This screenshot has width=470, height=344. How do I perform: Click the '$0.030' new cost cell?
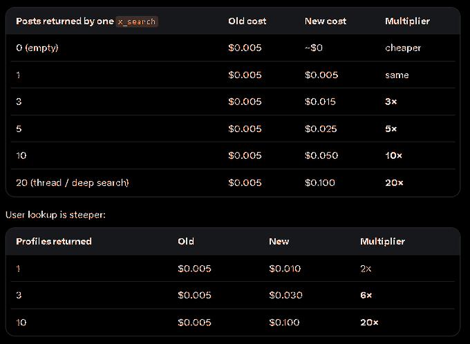tap(285, 295)
